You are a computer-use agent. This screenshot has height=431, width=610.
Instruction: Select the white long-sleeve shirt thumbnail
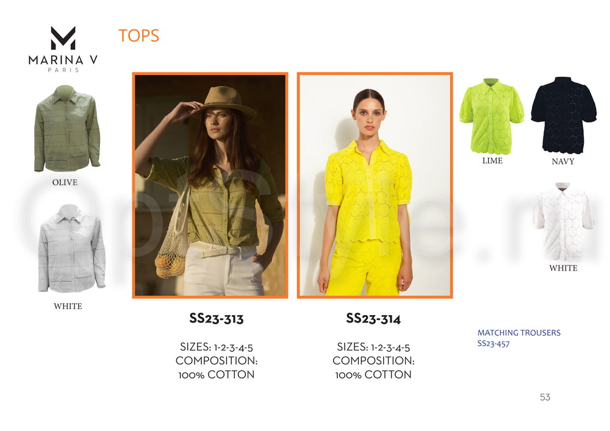pyautogui.click(x=71, y=248)
